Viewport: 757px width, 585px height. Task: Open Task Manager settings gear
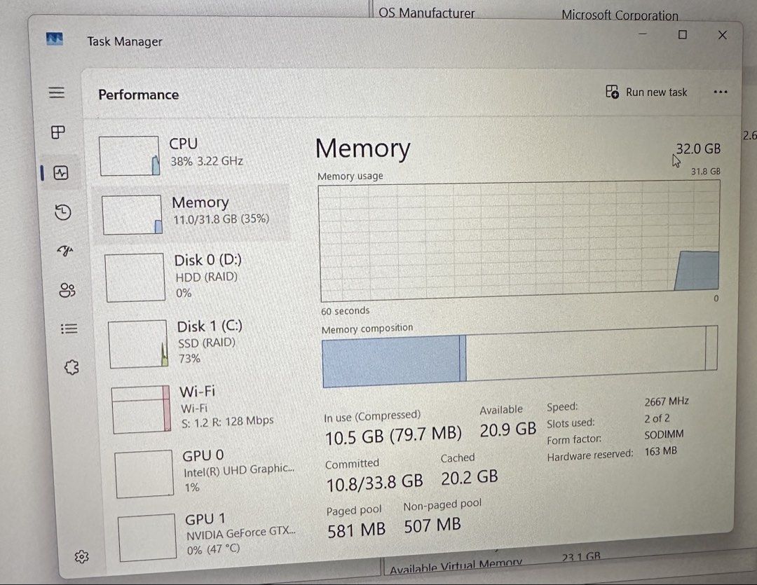pos(81,556)
